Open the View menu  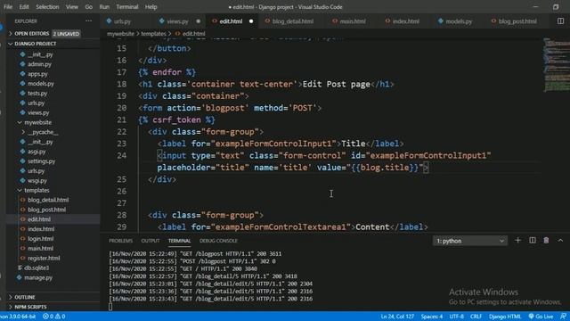pos(72,6)
